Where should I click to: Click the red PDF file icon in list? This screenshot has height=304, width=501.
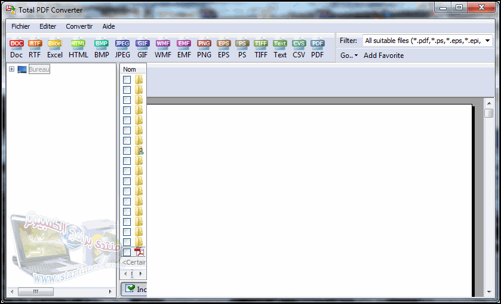(x=139, y=252)
